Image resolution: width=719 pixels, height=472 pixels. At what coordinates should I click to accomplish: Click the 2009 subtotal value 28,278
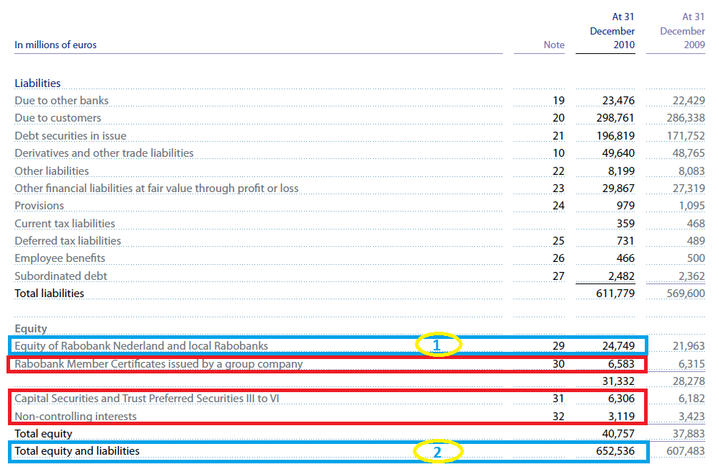pyautogui.click(x=689, y=382)
